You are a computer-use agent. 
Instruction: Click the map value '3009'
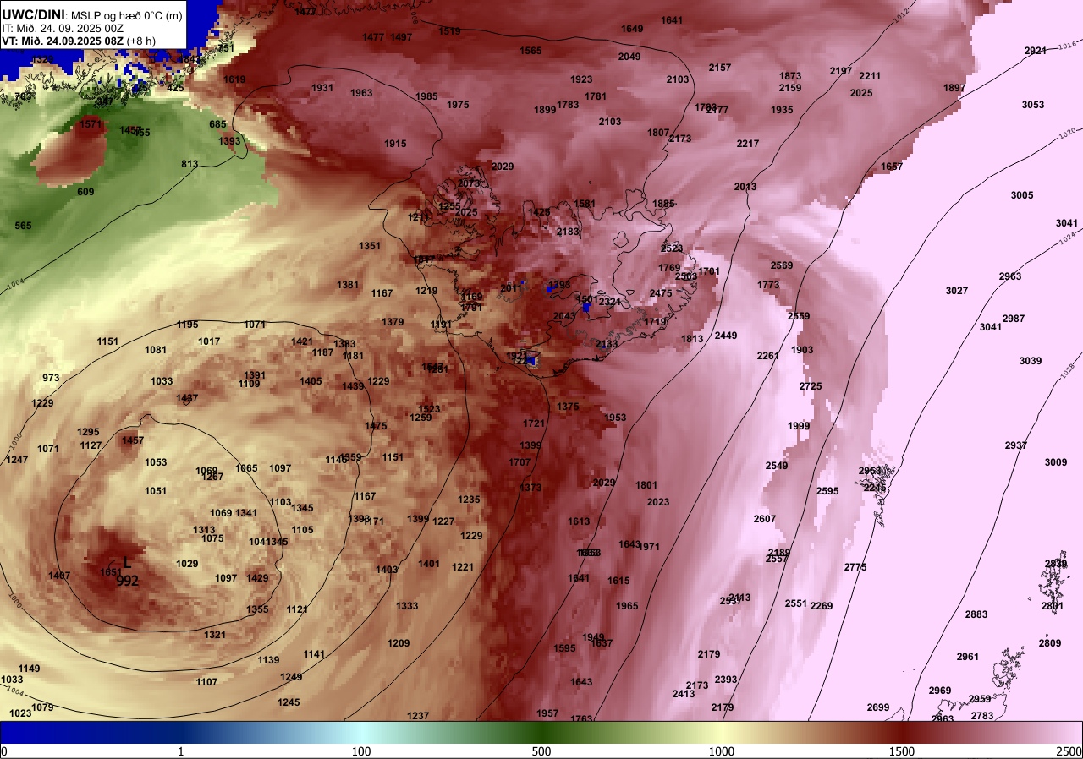click(1055, 462)
